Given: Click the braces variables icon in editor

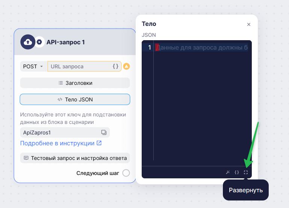Looking at the screenshot, I should pos(237,172).
